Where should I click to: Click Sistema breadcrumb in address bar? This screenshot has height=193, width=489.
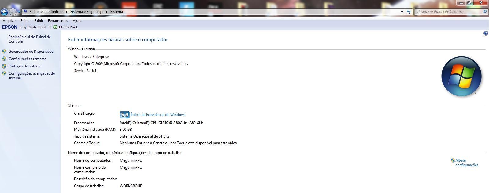tap(117, 12)
